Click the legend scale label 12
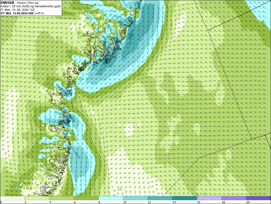The height and width of the screenshot is (204, 271). (149, 202)
